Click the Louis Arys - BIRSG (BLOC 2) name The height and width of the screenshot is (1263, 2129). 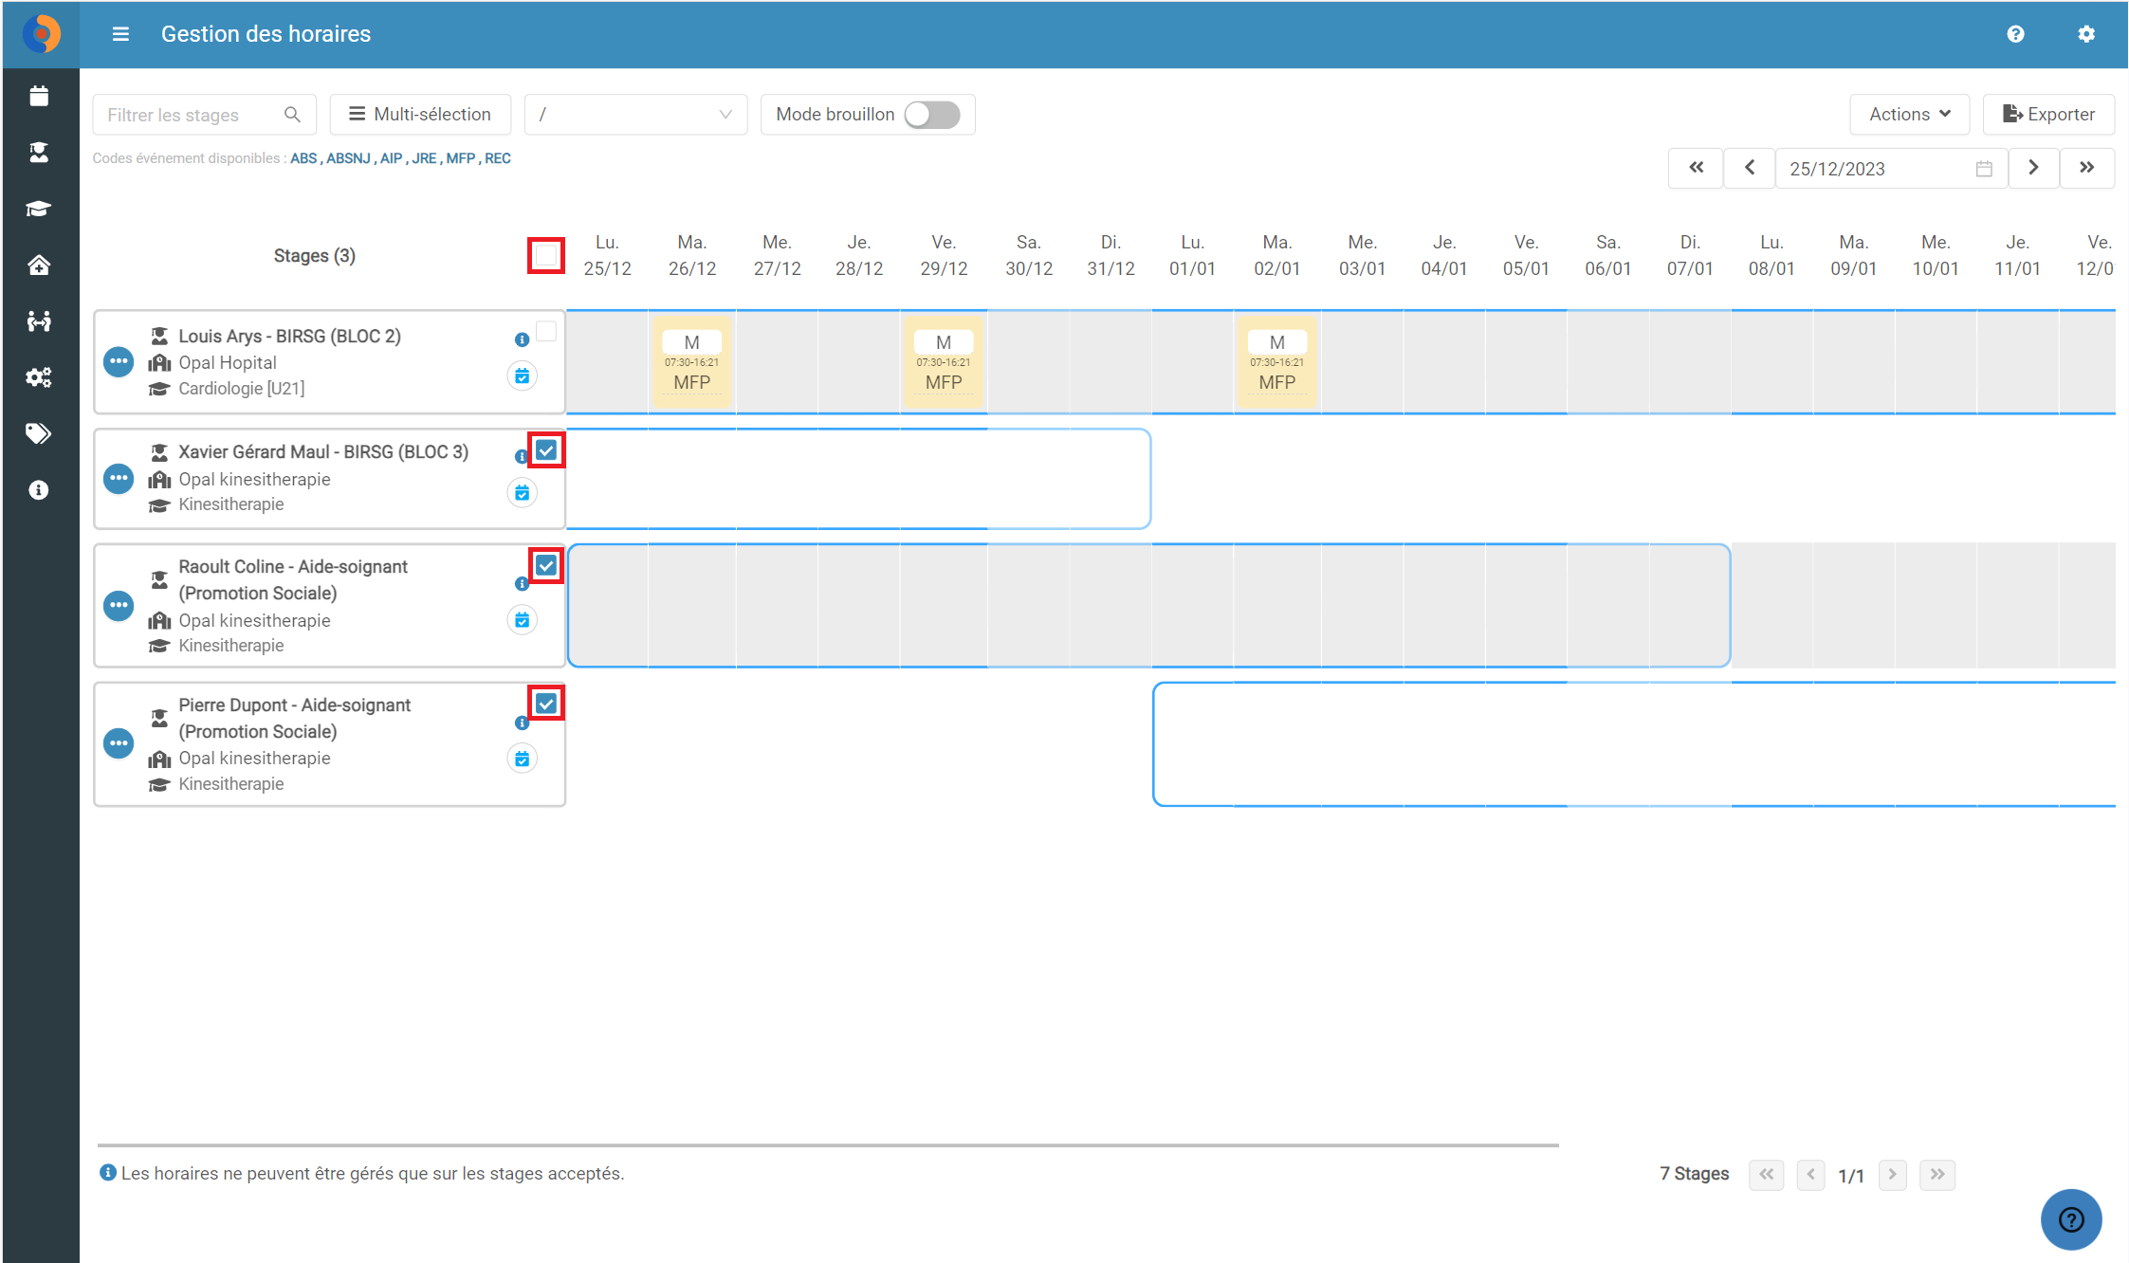click(289, 337)
